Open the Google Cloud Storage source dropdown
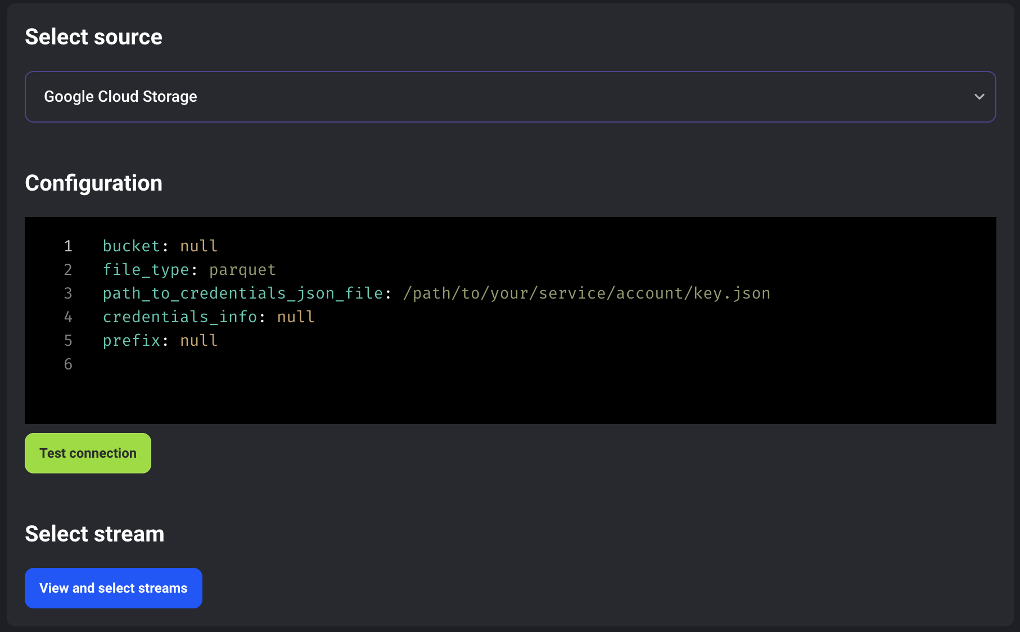 [x=510, y=97]
